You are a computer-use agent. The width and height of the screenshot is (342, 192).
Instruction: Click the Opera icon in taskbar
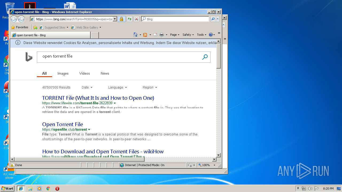[57, 189]
